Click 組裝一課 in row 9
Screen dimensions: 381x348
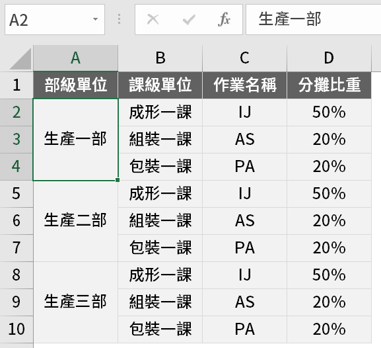pos(160,302)
